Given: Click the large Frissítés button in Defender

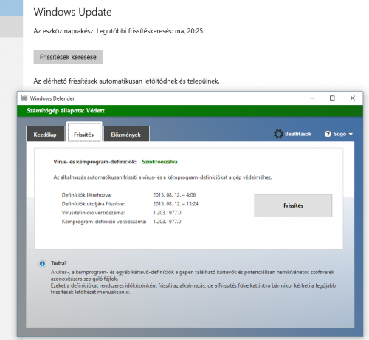Looking at the screenshot, I should pos(293,205).
